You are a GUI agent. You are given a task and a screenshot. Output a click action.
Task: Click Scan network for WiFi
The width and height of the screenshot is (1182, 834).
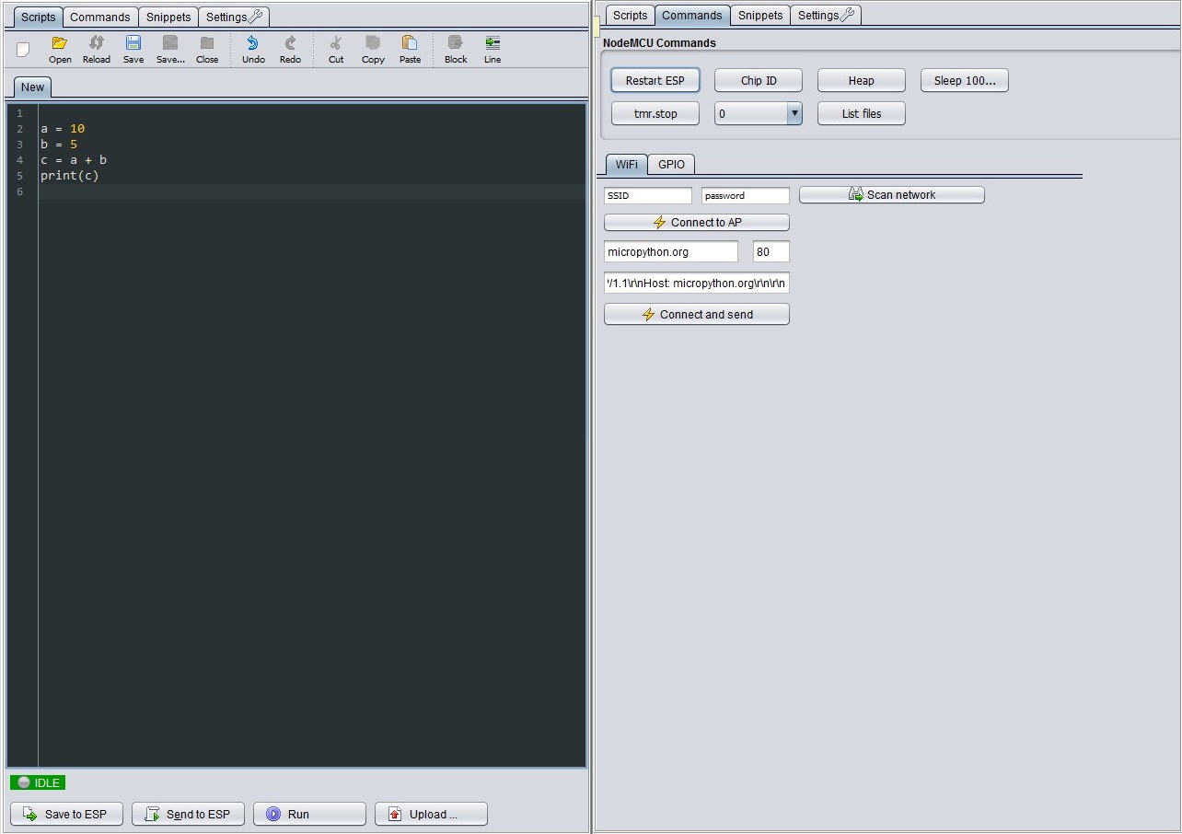click(890, 194)
